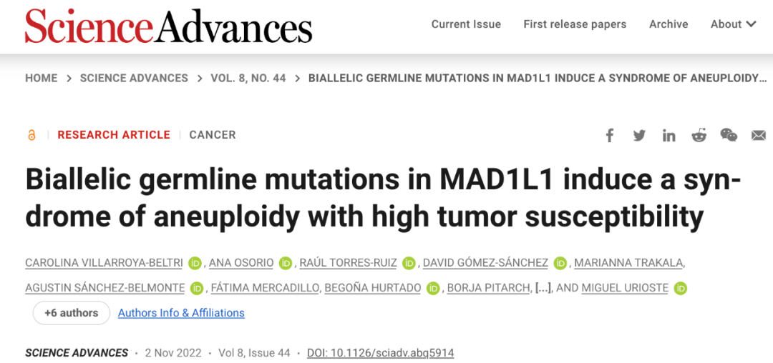The height and width of the screenshot is (363, 773).
Task: Share article via WeChat
Action: coord(729,135)
